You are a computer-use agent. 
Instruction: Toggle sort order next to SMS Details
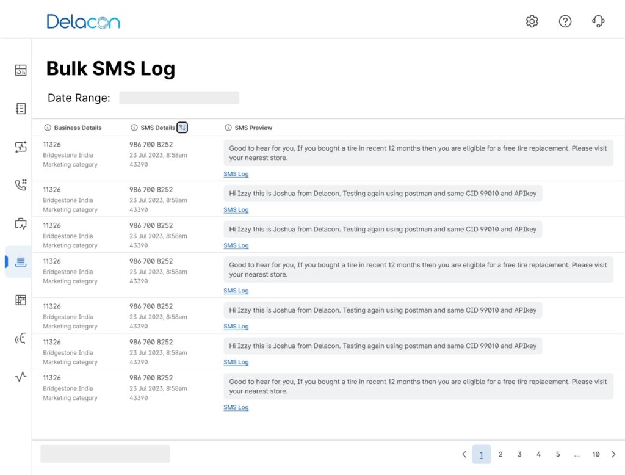pos(182,128)
